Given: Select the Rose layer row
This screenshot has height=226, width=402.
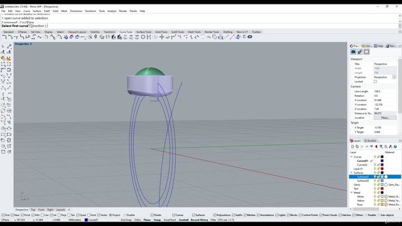Looking at the screenshot, I should point(375,205).
